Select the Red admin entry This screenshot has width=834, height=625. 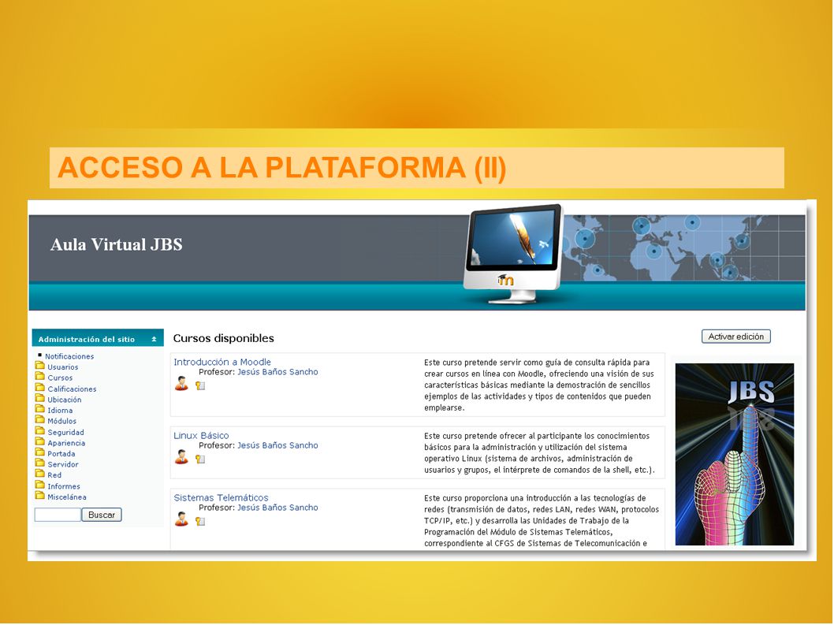click(54, 475)
